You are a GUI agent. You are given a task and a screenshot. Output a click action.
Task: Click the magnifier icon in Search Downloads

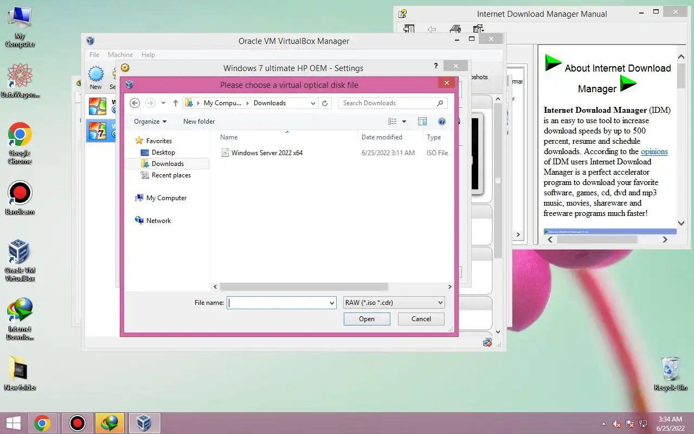click(x=440, y=103)
